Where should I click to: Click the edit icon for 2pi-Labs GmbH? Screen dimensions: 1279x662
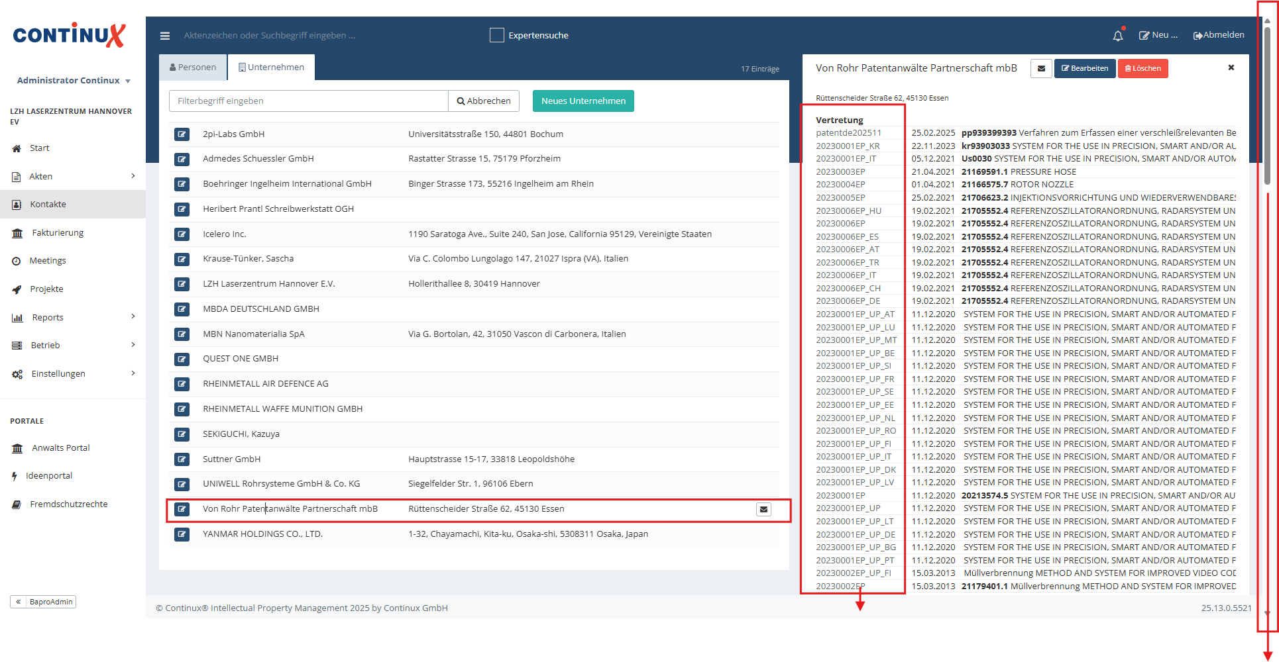[182, 134]
